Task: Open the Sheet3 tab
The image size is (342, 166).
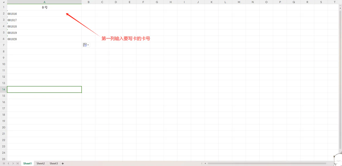Action: click(54, 163)
